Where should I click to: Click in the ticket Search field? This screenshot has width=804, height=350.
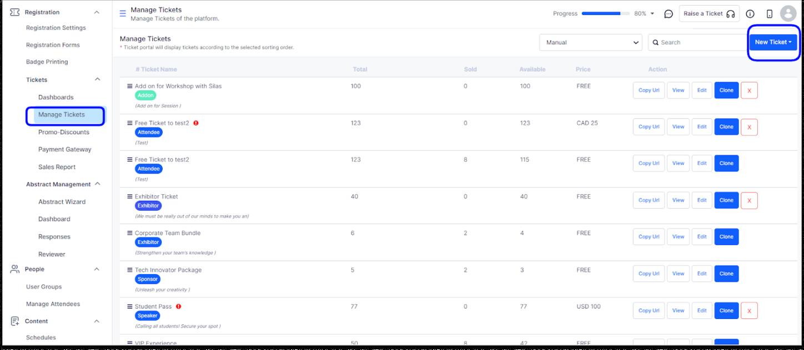pyautogui.click(x=697, y=42)
